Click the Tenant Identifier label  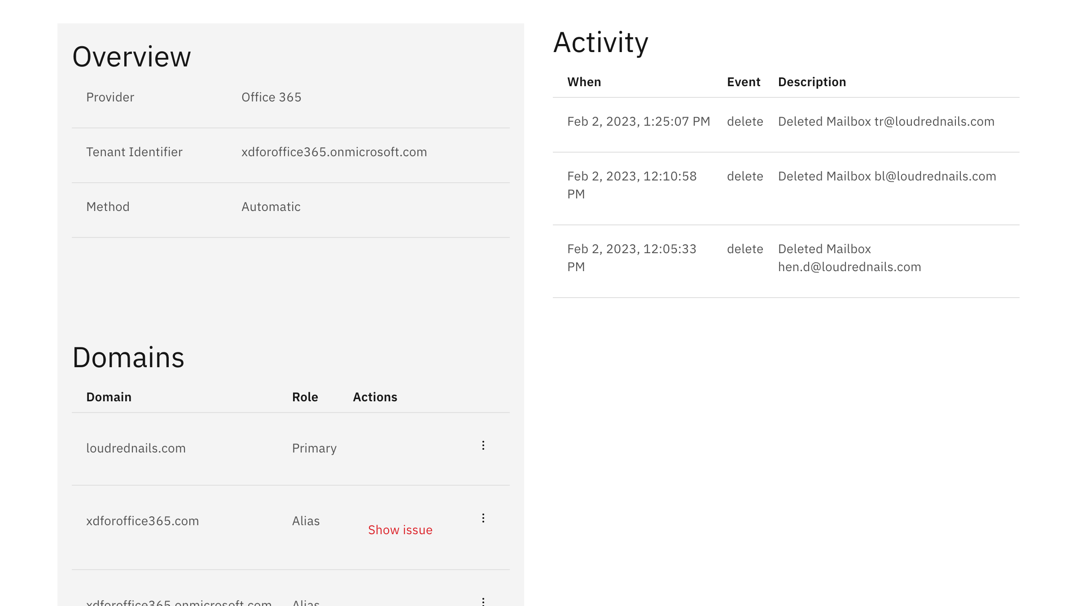coord(135,152)
